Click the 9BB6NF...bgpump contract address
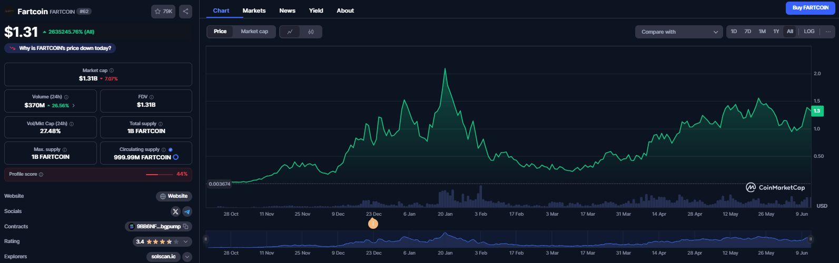This screenshot has height=263, width=839. coord(159,227)
